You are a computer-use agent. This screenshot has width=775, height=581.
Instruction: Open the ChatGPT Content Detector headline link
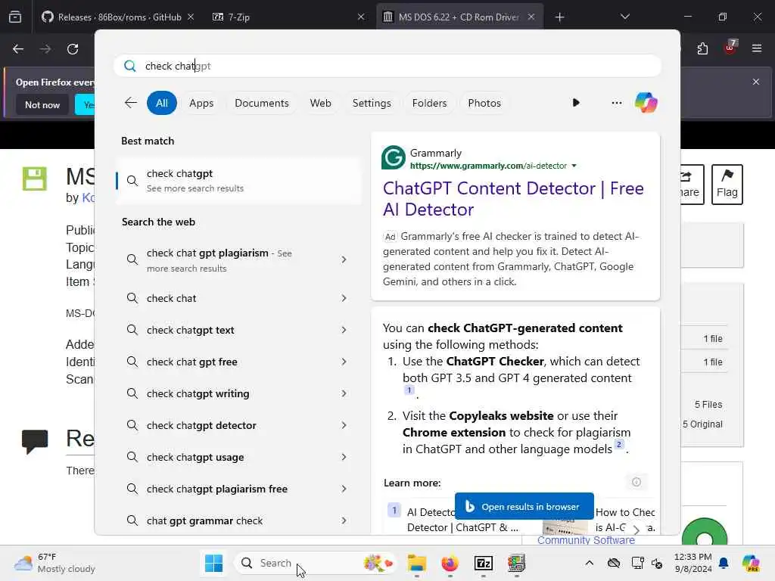pyautogui.click(x=513, y=199)
